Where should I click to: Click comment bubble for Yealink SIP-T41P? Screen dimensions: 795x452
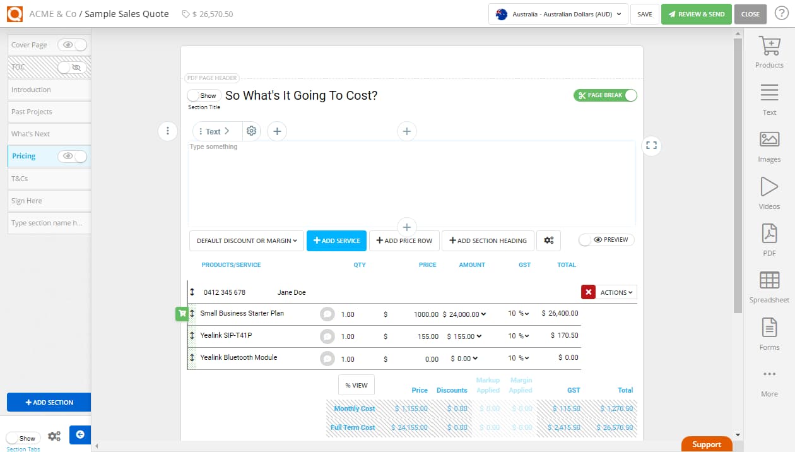click(327, 336)
